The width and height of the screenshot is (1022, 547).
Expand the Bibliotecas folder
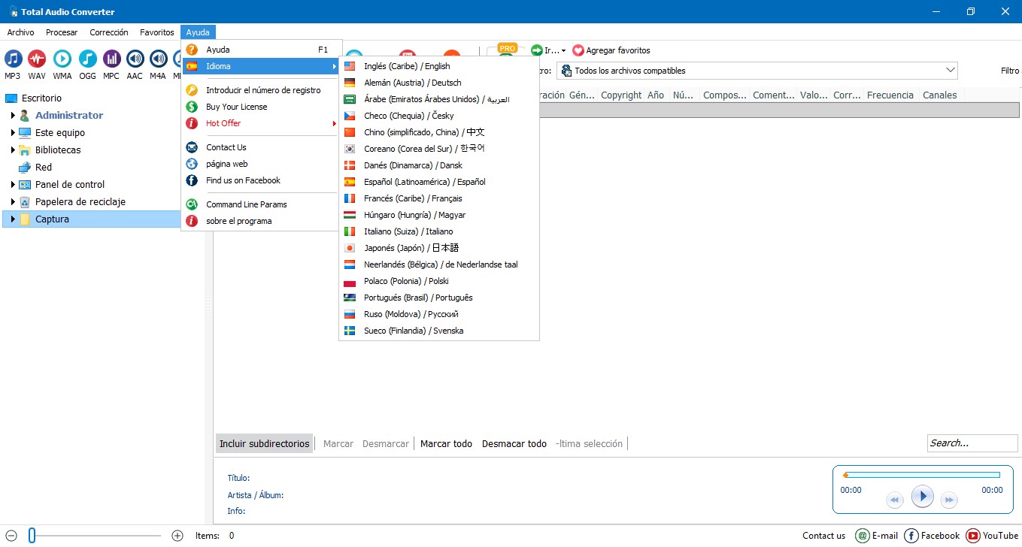[14, 150]
